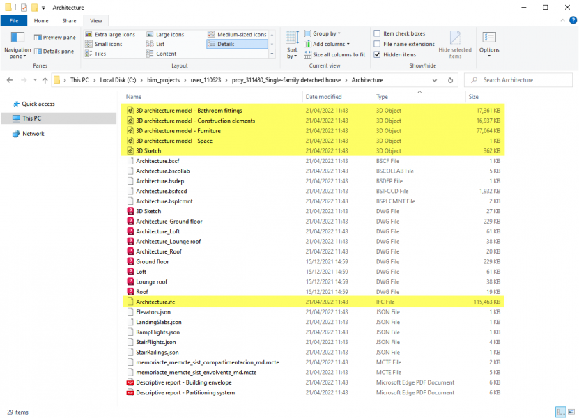
Task: Sort files by Date modified column header
Action: [323, 97]
